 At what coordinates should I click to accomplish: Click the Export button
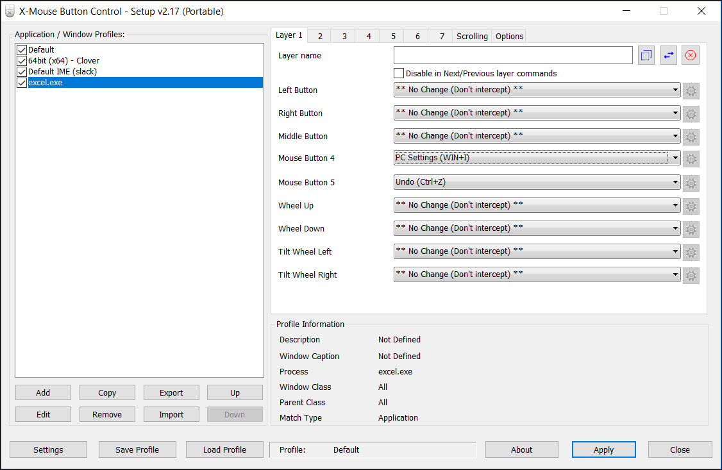[171, 392]
